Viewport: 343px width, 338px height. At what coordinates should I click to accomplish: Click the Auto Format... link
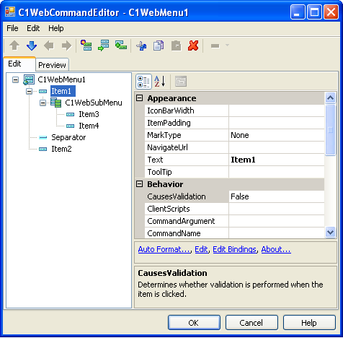(x=164, y=249)
